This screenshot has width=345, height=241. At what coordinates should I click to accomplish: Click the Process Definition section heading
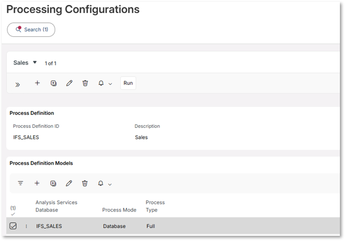[x=32, y=113]
